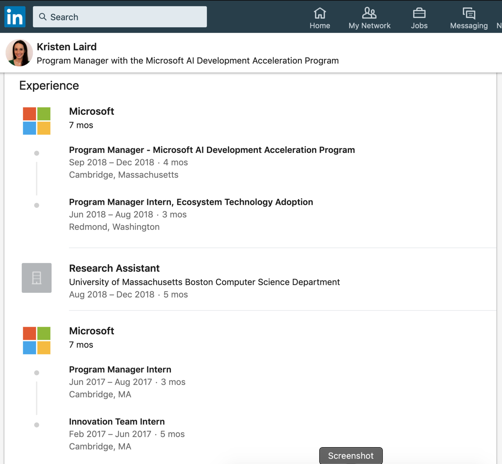Click the University of Massachusetts Boston department text
Screen dimensions: 502x464
click(x=205, y=282)
